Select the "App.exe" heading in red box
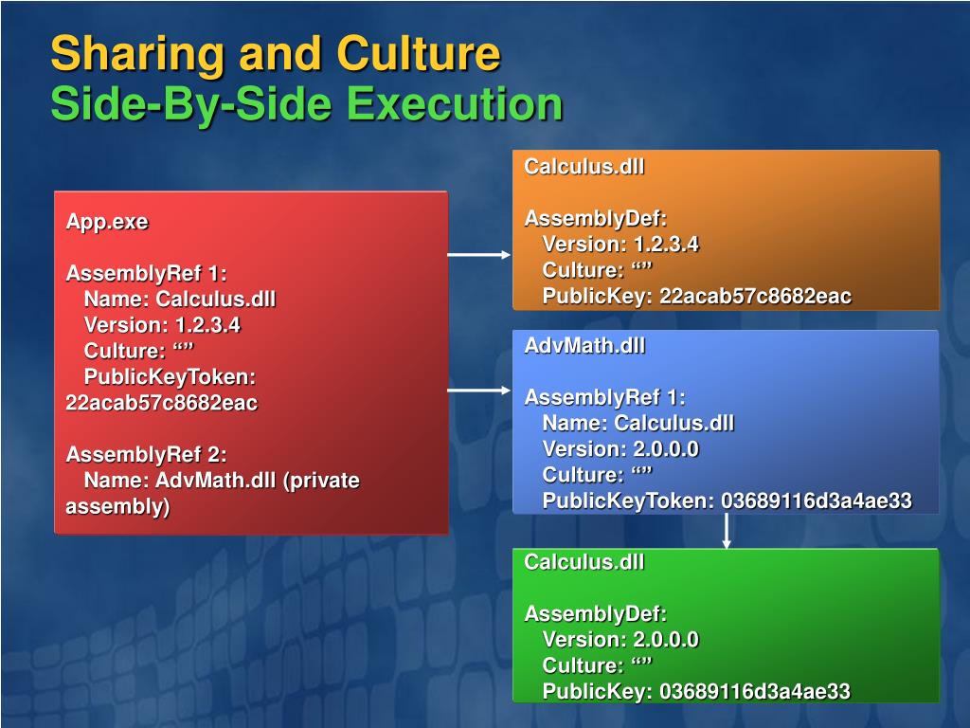970x728 pixels. 107,222
